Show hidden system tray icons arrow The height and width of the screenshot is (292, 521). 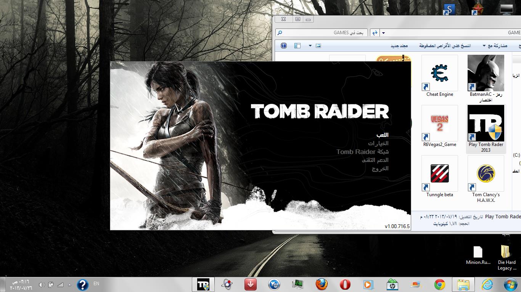[69, 285]
